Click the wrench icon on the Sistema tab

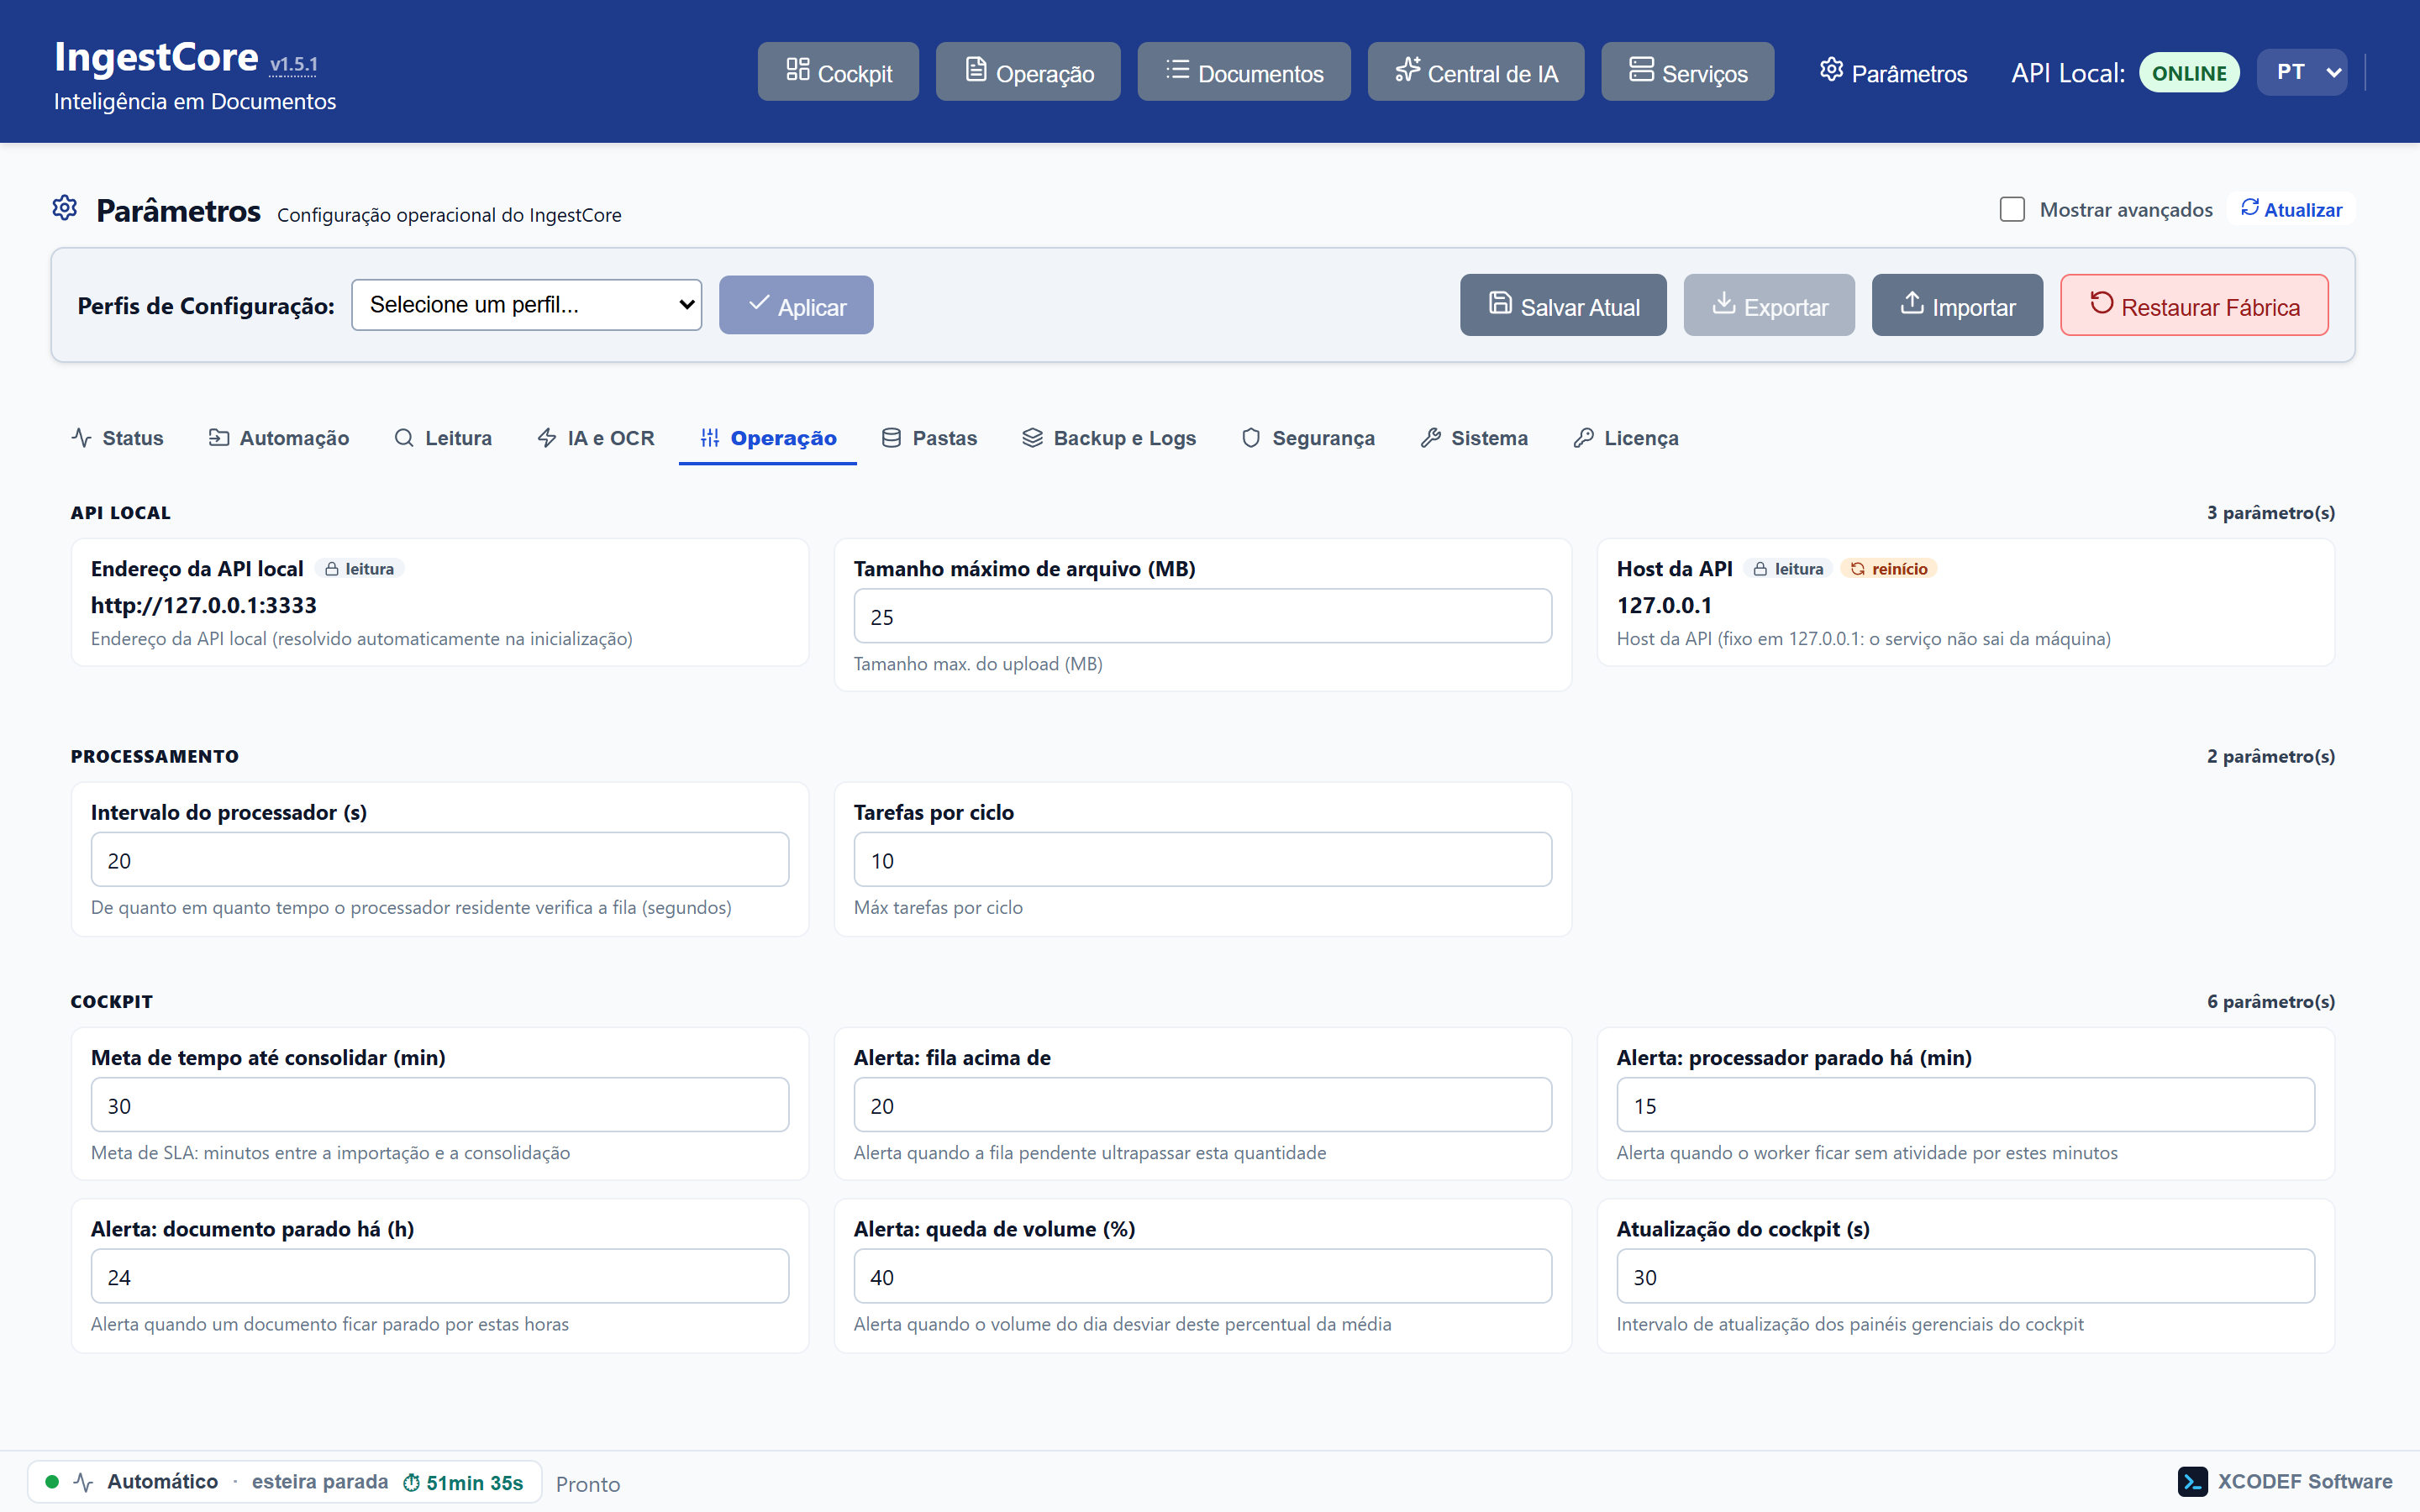(1430, 438)
